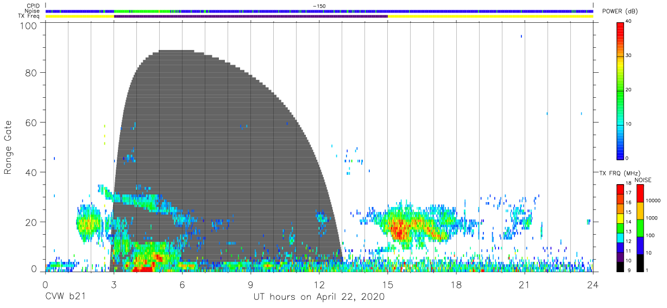The height and width of the screenshot is (308, 667).
Task: Click the blue Noise strip at top
Action: click(319, 11)
